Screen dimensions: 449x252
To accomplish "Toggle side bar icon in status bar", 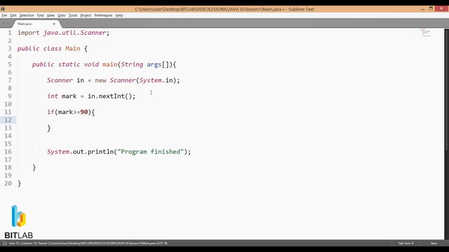I will (5, 244).
